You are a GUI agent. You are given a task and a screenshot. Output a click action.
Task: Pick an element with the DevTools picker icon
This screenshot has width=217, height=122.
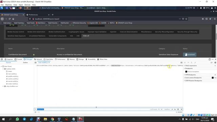tap(2, 59)
